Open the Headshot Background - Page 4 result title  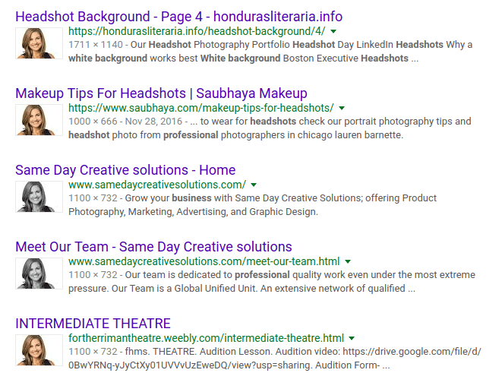(x=178, y=17)
